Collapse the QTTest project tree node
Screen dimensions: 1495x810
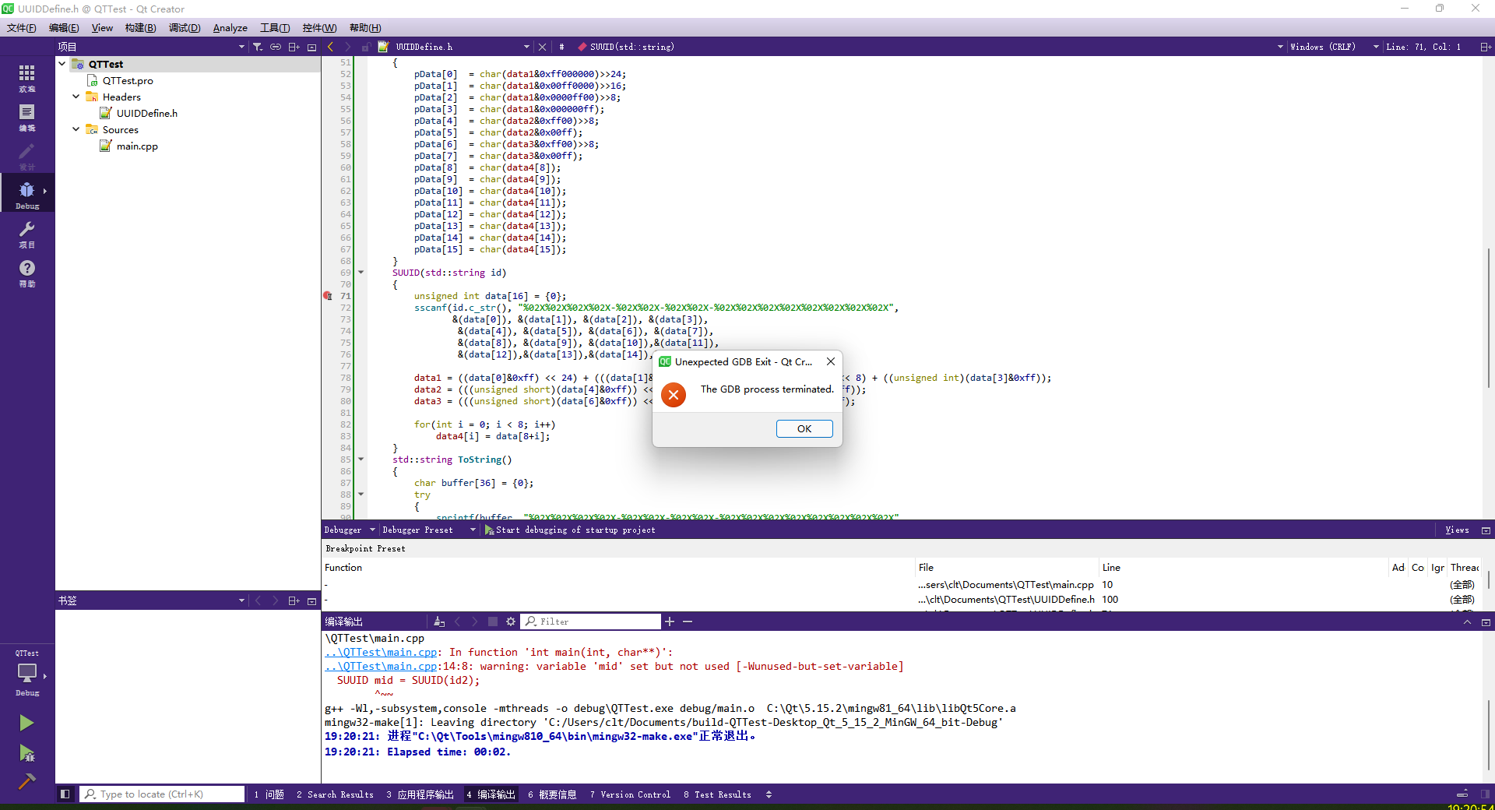point(62,64)
